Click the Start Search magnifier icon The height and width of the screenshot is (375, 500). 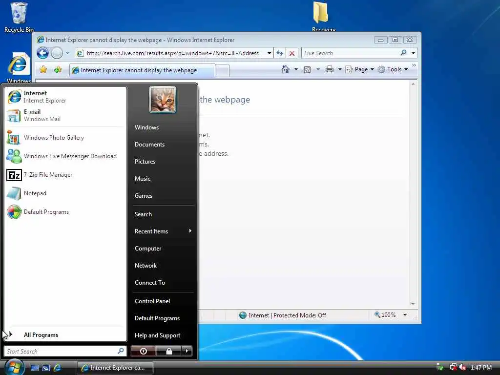point(121,351)
